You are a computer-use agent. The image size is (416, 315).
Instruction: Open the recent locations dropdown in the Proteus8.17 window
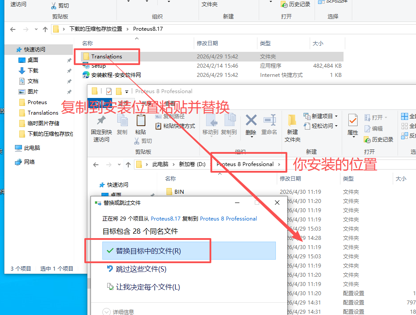(36, 29)
